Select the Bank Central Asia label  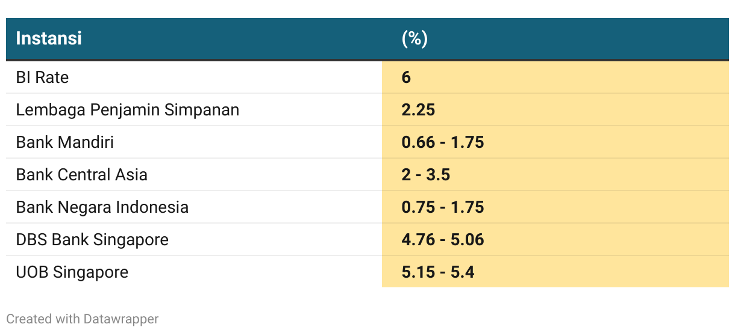[x=82, y=175]
